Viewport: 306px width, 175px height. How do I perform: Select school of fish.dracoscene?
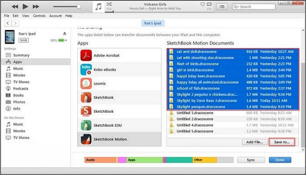click(x=233, y=88)
